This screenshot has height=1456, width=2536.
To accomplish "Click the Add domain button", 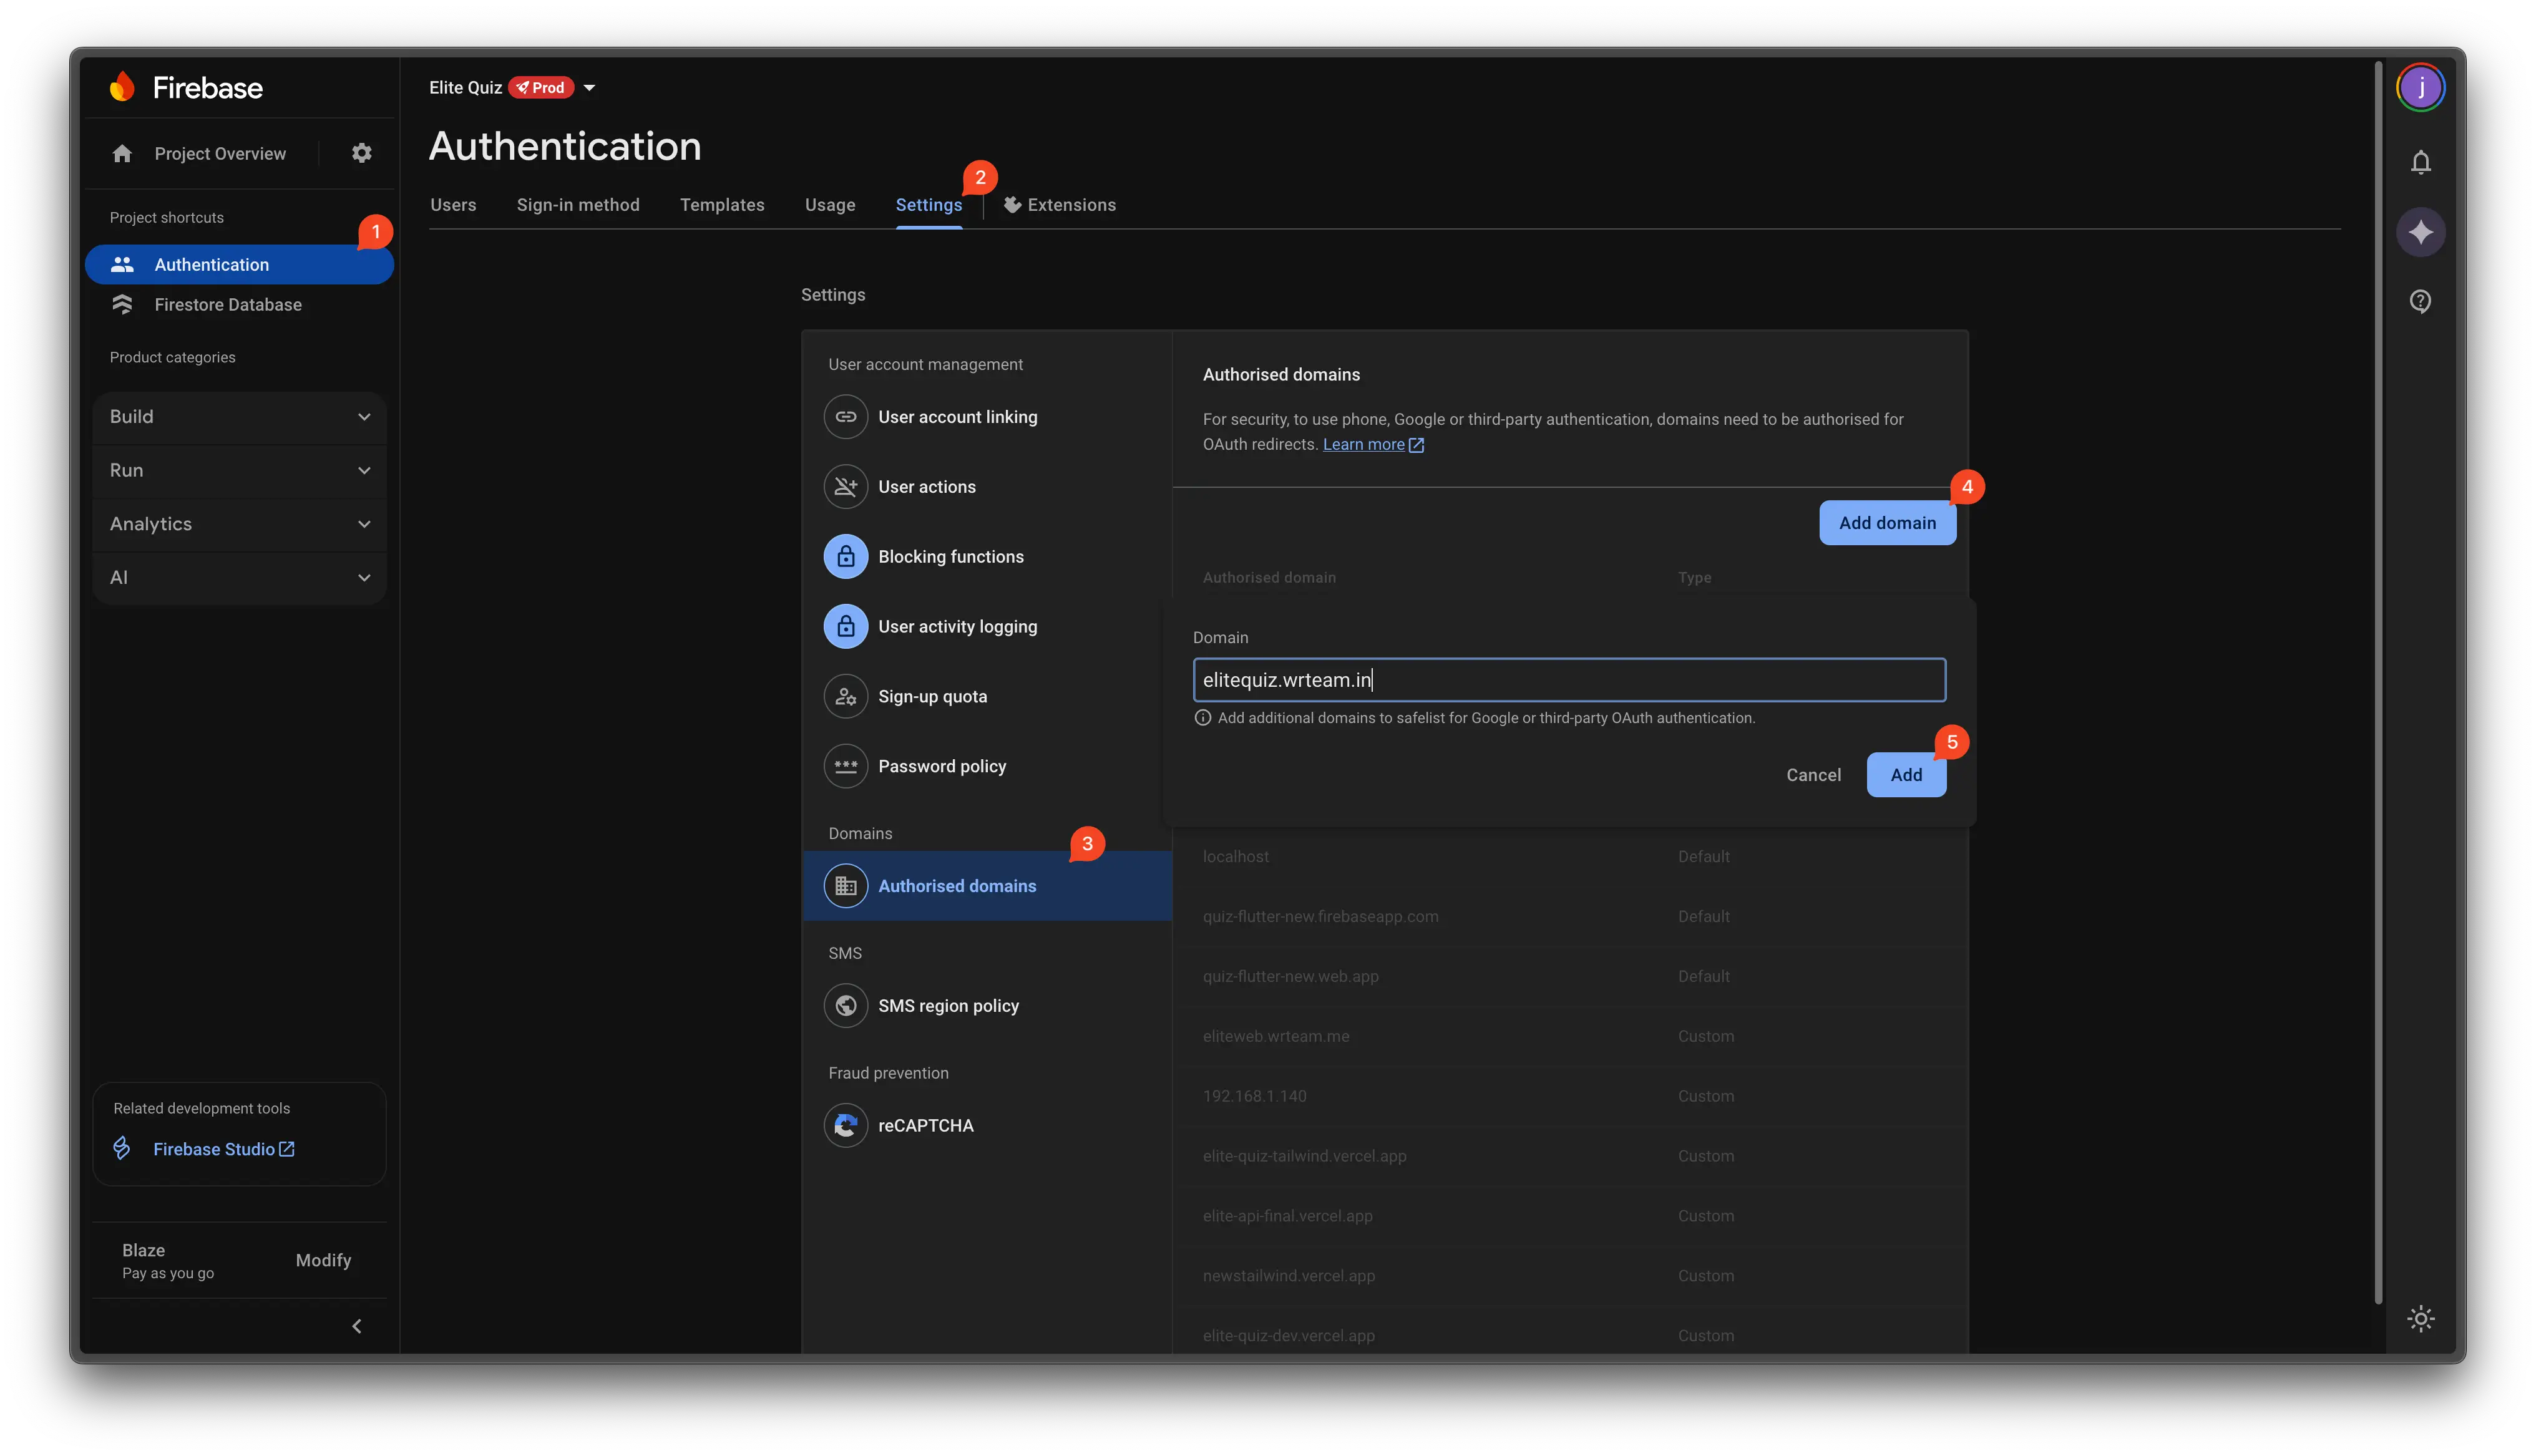I will click(1887, 523).
